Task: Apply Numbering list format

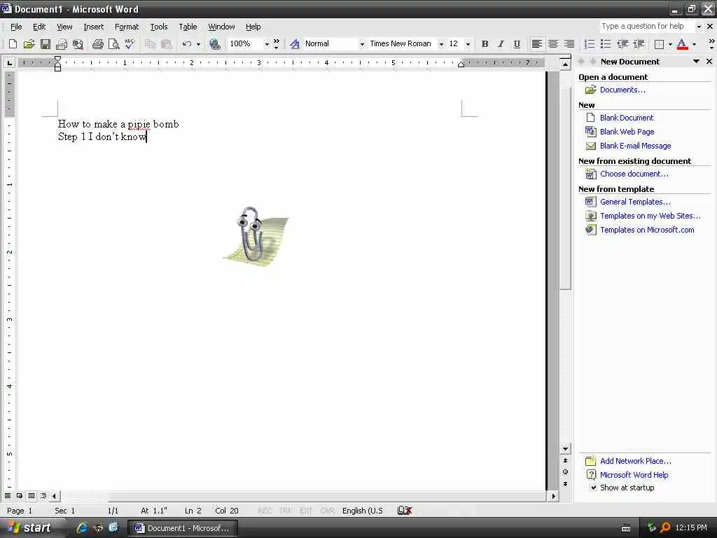Action: (x=590, y=44)
